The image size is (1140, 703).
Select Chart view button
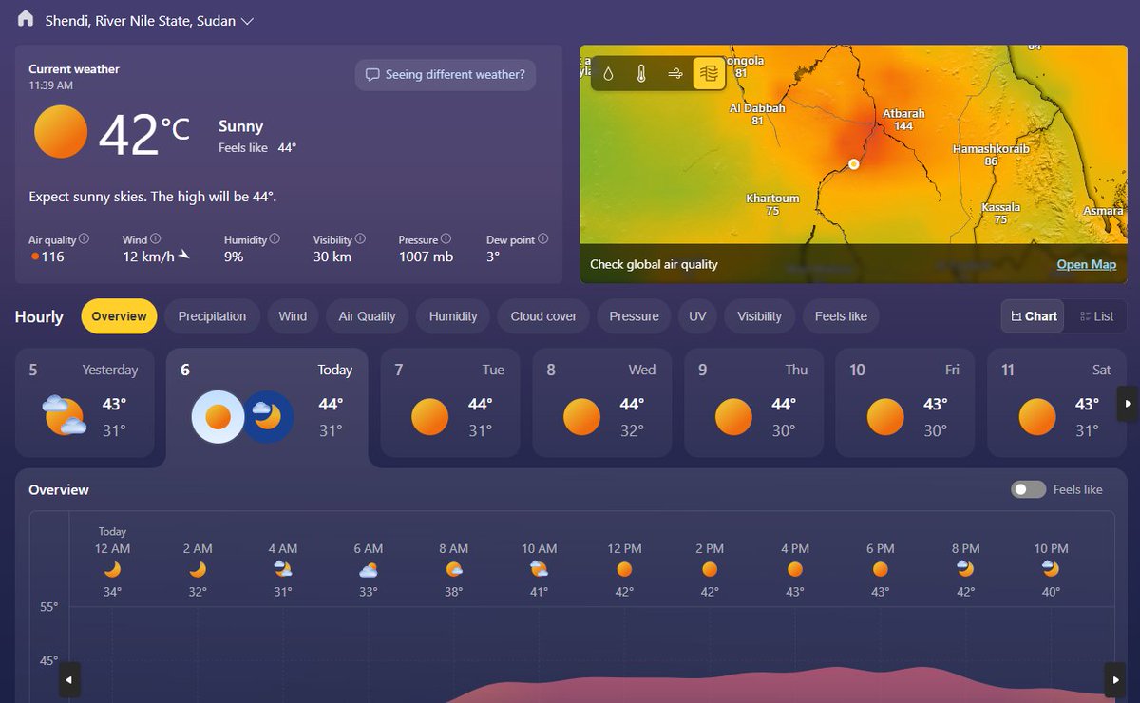(x=1034, y=316)
